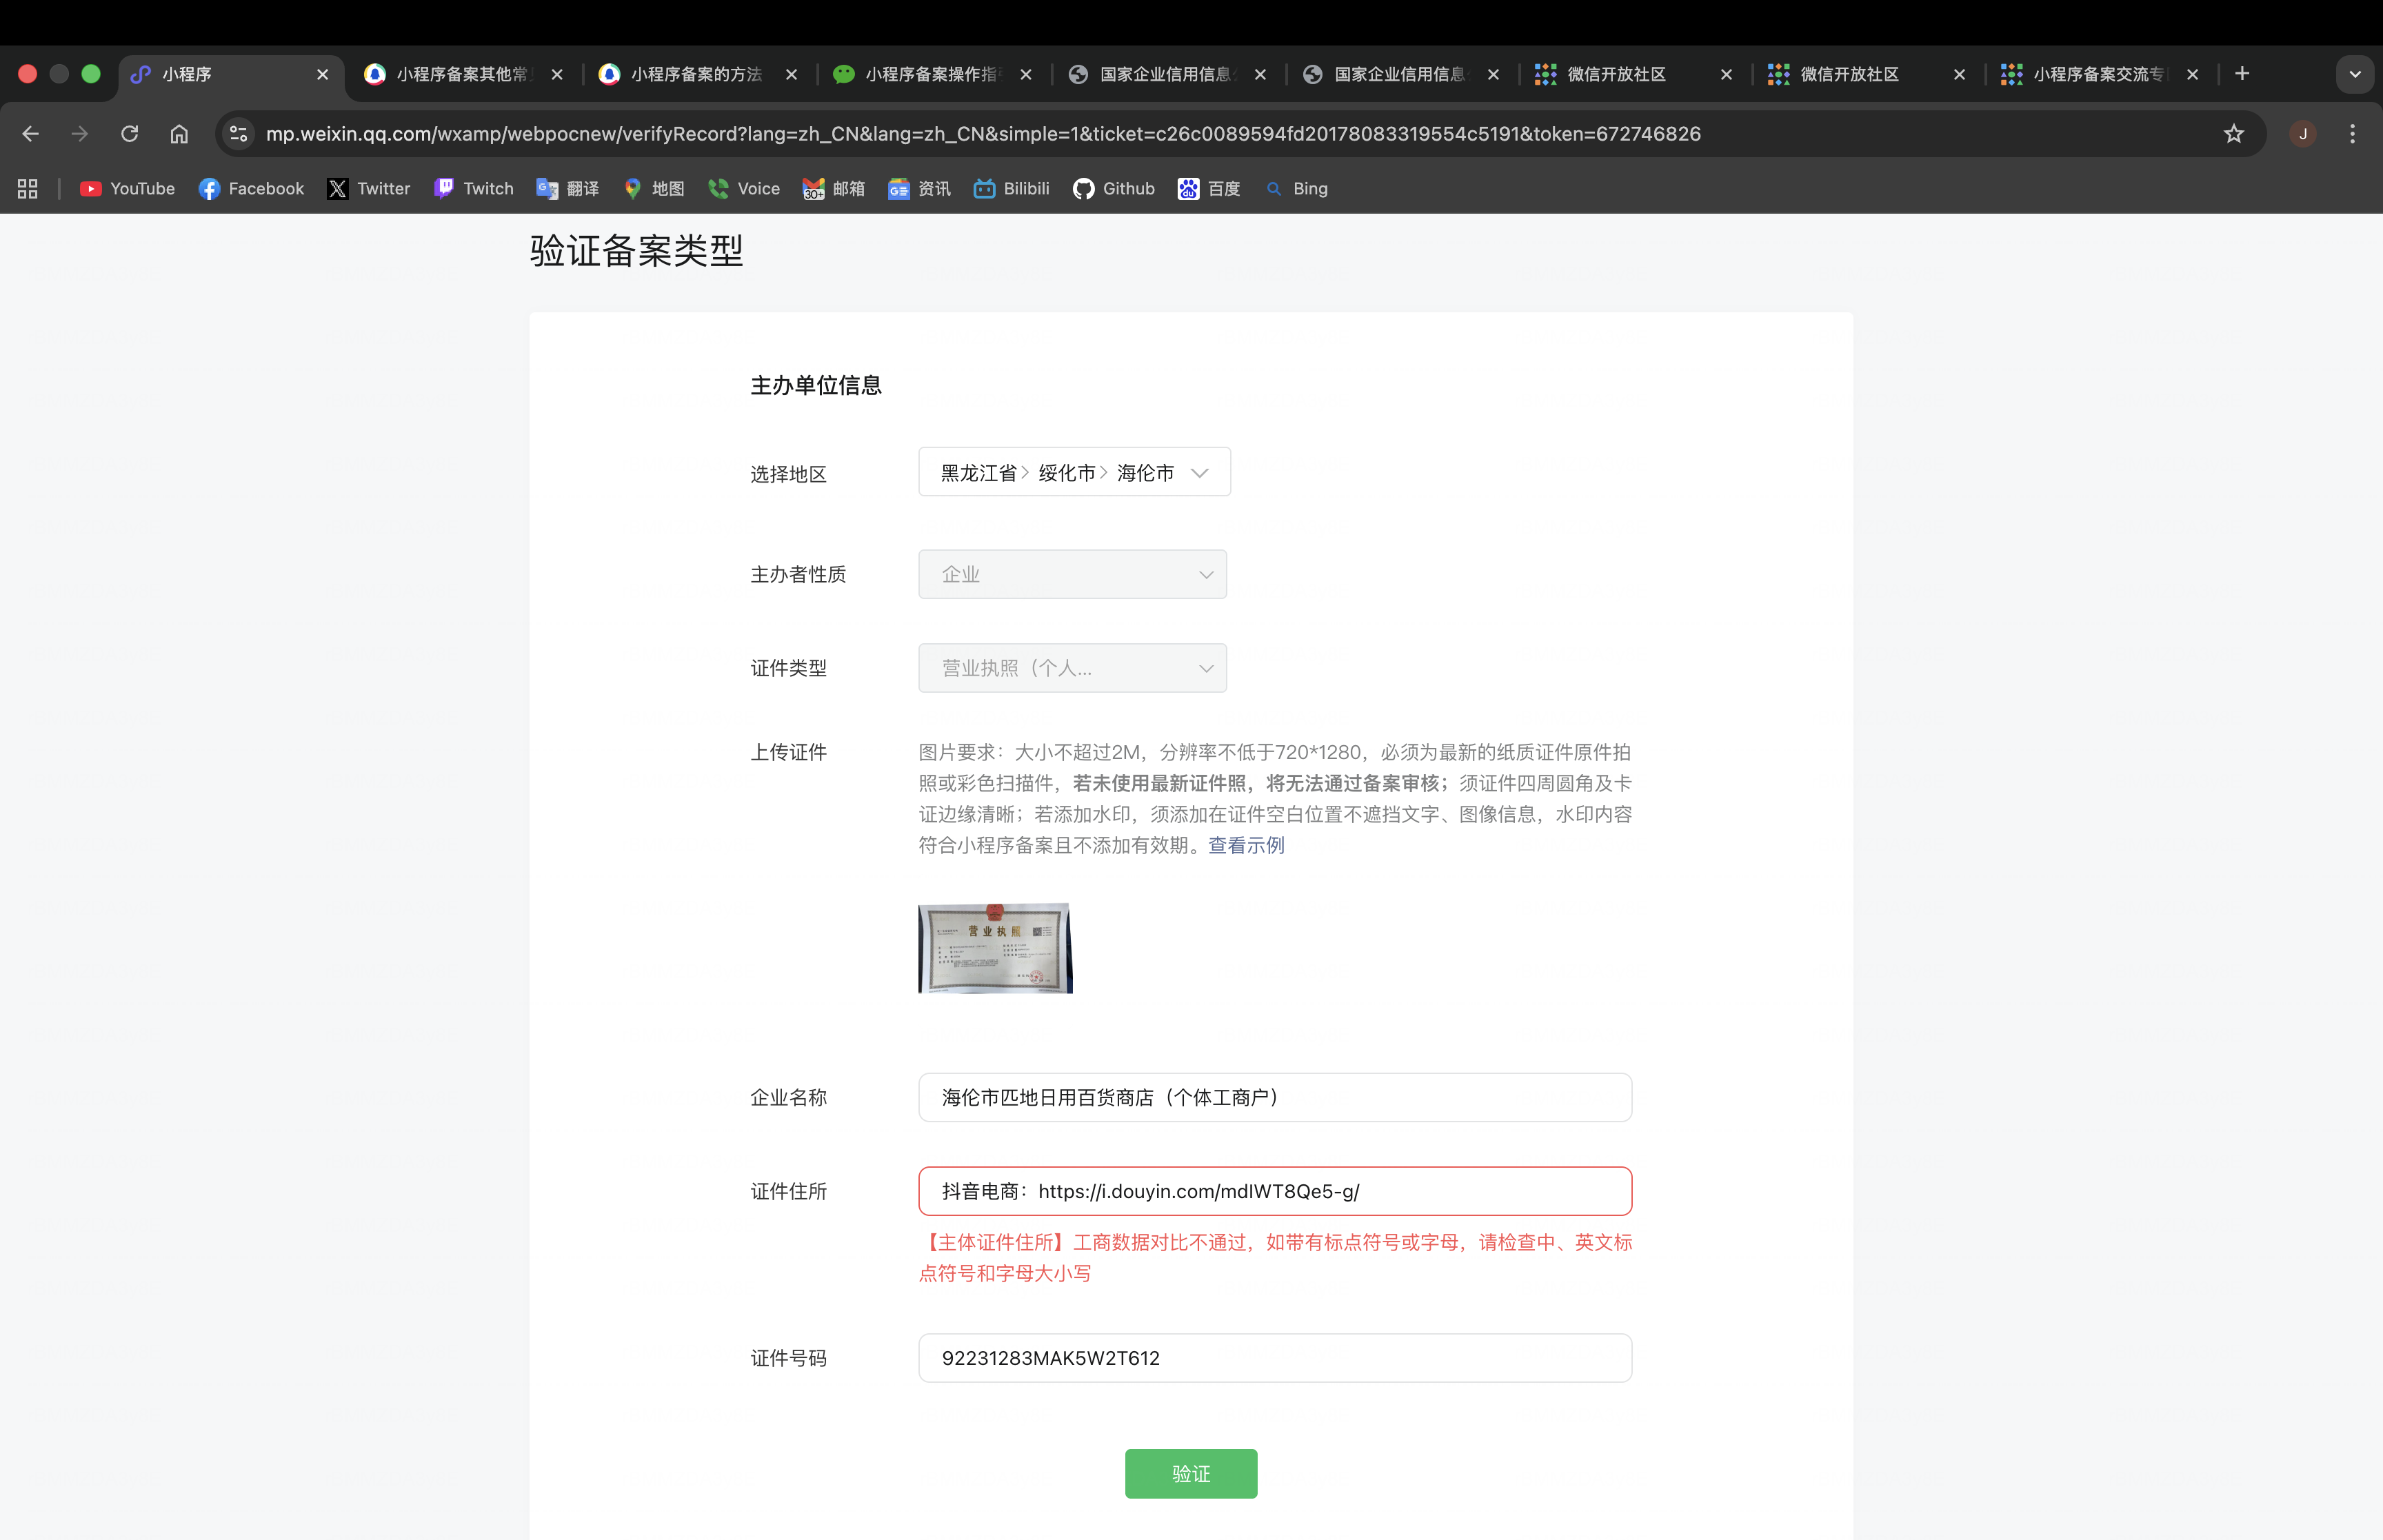Image resolution: width=2383 pixels, height=1540 pixels.
Task: Bookmark this page with star icon
Action: click(x=2233, y=134)
